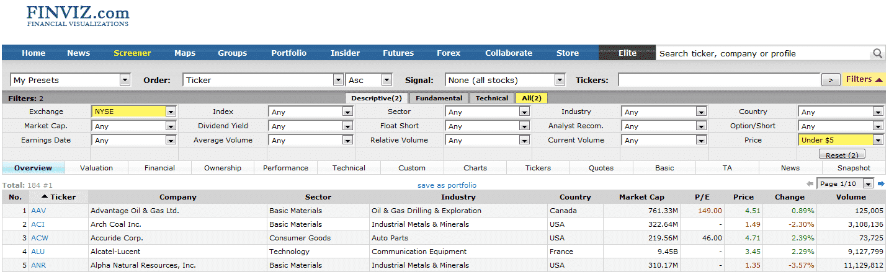The width and height of the screenshot is (889, 272).
Task: Click the search magnifier icon
Action: (x=877, y=53)
